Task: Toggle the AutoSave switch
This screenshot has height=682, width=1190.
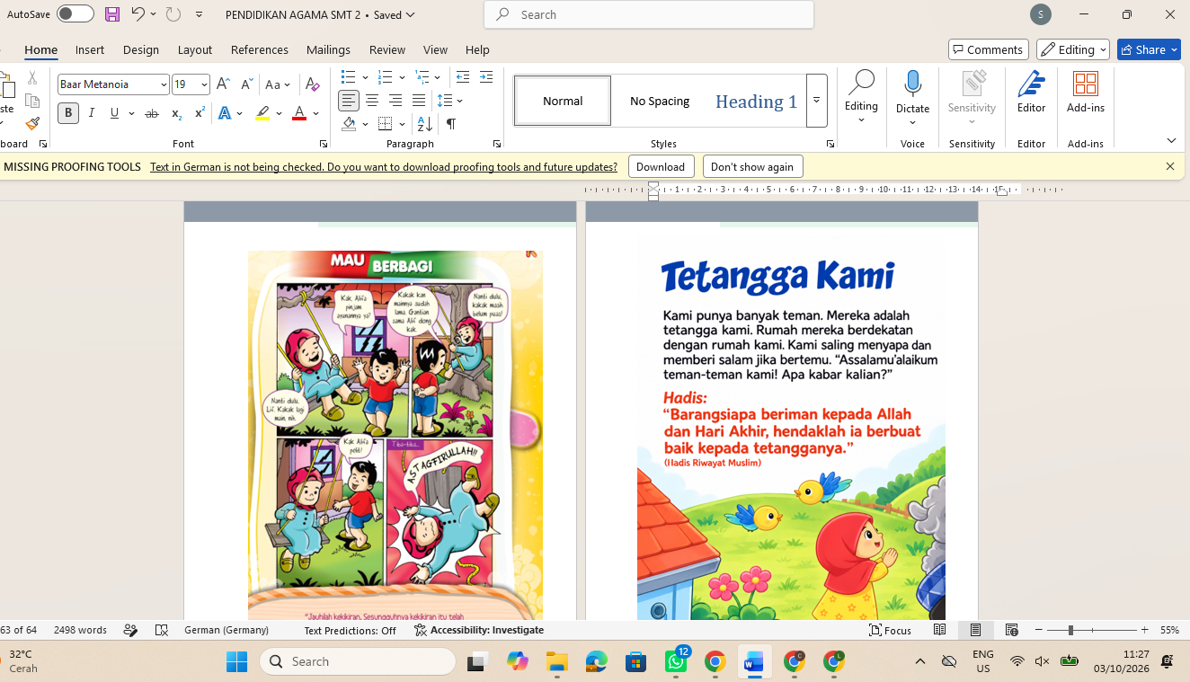Action: 75,14
